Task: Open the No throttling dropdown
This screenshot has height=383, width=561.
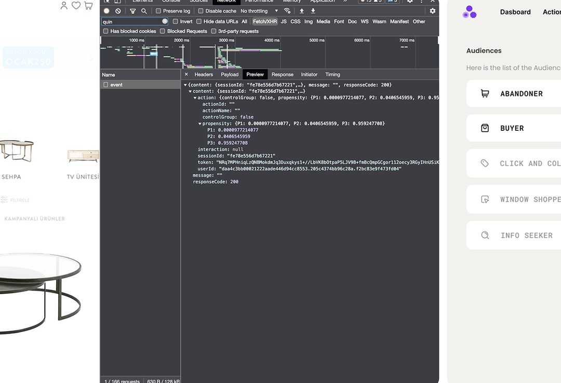Action: coord(259,11)
